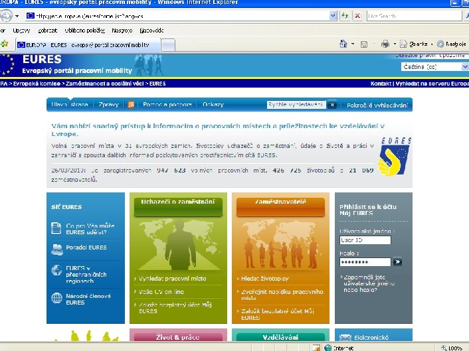Open Pokročilé vyhledávání link
The image size is (469, 351).
(377, 105)
